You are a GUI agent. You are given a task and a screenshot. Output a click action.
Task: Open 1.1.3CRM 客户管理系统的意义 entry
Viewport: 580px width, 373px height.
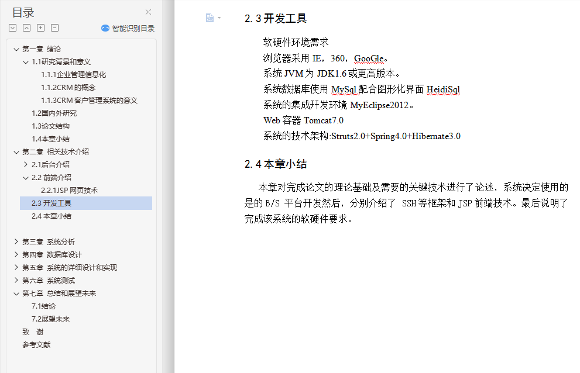tap(89, 100)
